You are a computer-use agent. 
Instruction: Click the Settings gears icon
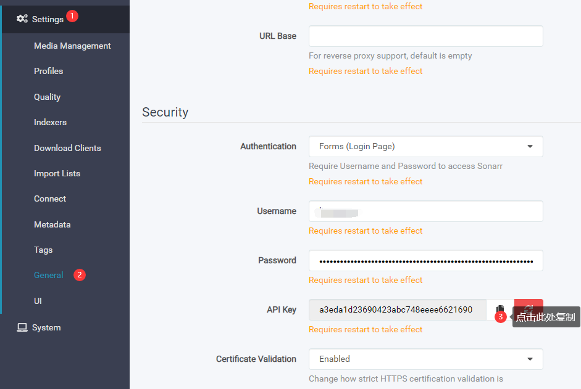(22, 18)
